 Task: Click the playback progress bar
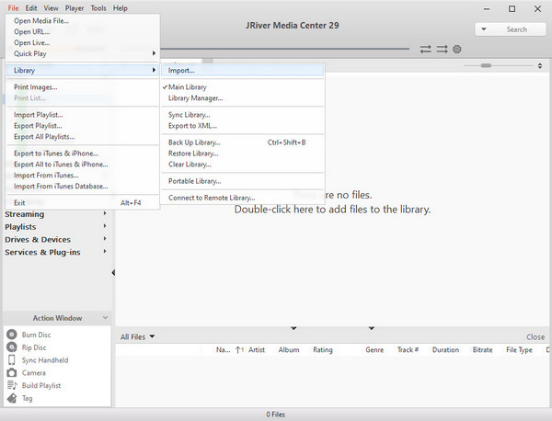(284, 49)
